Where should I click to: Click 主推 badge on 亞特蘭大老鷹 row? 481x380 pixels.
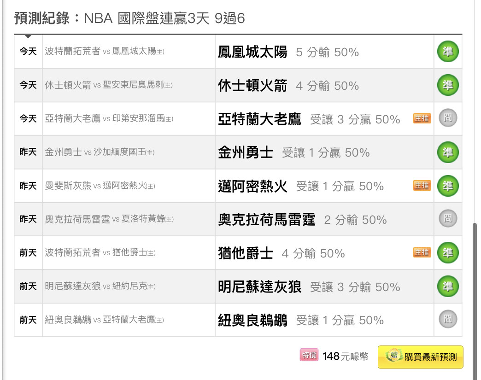pos(422,118)
